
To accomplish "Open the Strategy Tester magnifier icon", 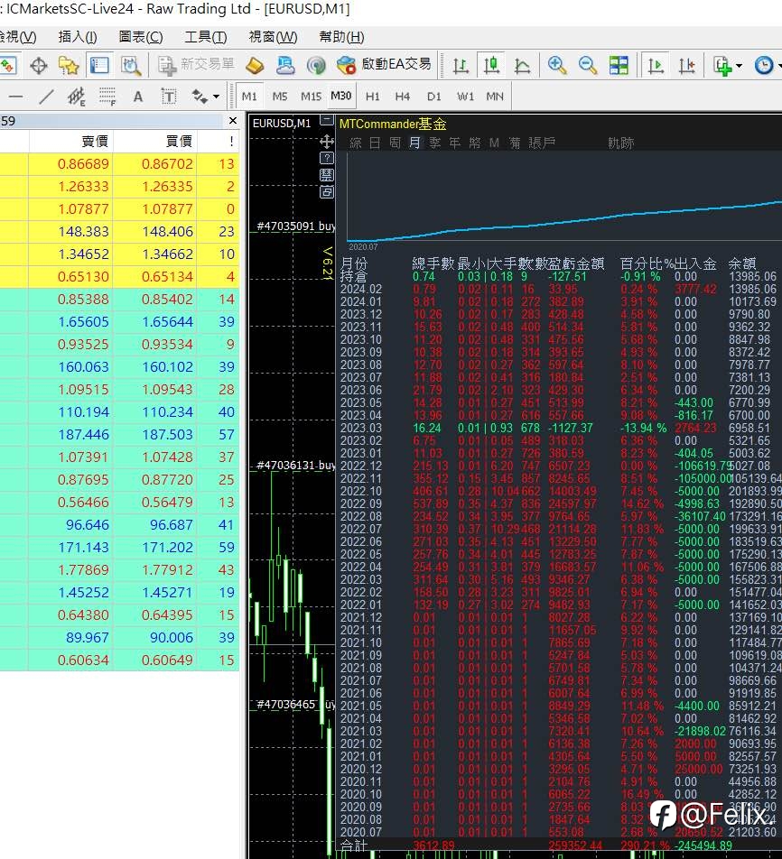I will 131,66.
